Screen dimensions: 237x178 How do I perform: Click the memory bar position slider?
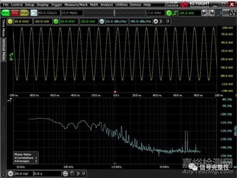(x=114, y=13)
